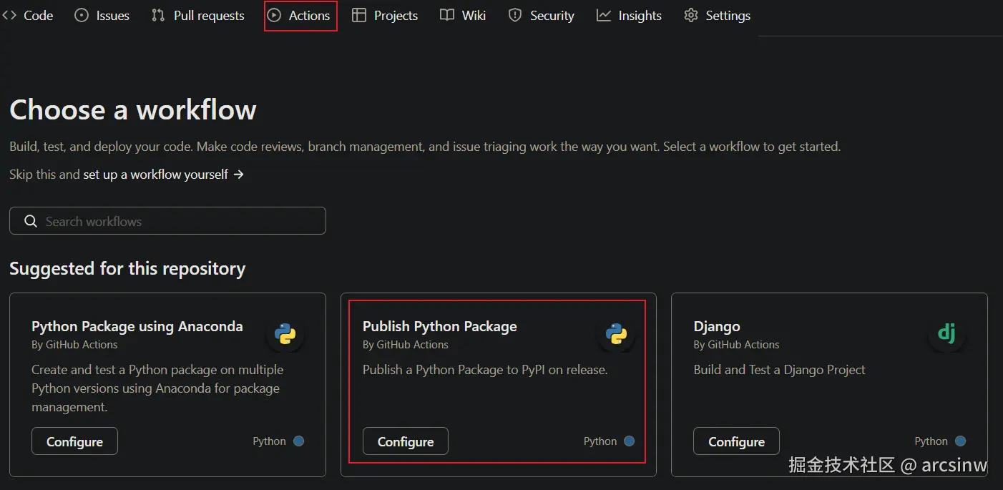The width and height of the screenshot is (1003, 490).
Task: Click the Python logo on Anaconda card
Action: (285, 334)
